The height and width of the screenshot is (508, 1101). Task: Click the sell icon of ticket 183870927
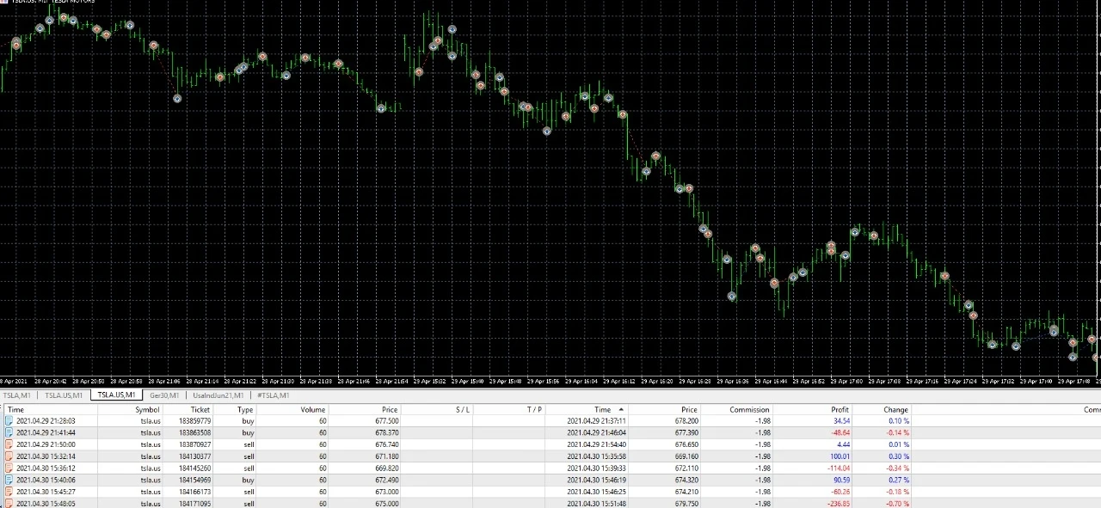(9, 444)
